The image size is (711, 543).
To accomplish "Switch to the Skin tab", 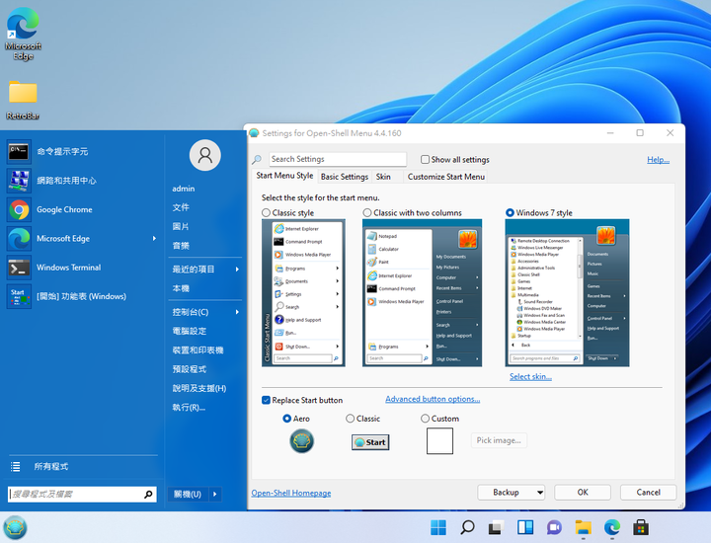I will point(383,177).
